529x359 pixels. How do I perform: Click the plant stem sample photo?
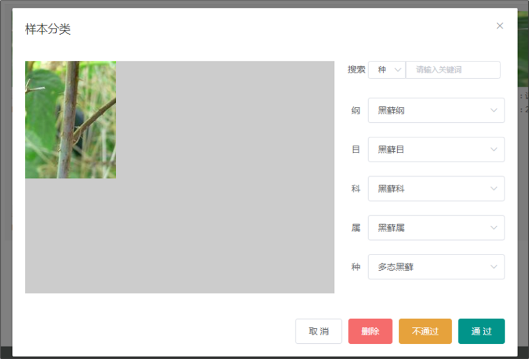pyautogui.click(x=70, y=120)
